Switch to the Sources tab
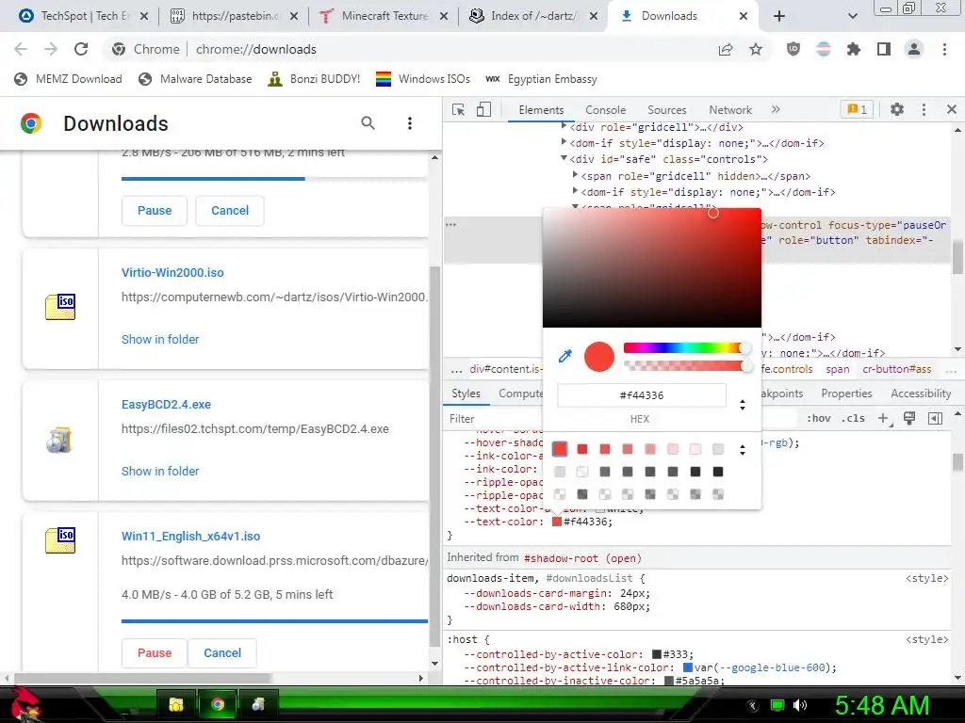 point(666,109)
